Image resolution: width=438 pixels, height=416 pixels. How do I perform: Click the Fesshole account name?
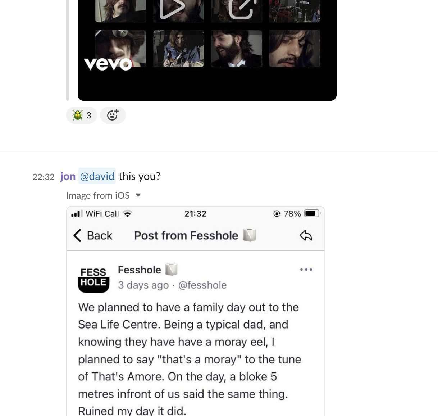click(x=140, y=270)
